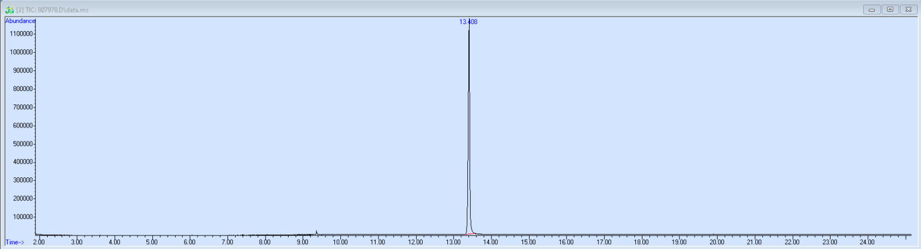Viewport: 921px width, 249px height.
Task: Click the Time--> axis label
Action: [15, 241]
